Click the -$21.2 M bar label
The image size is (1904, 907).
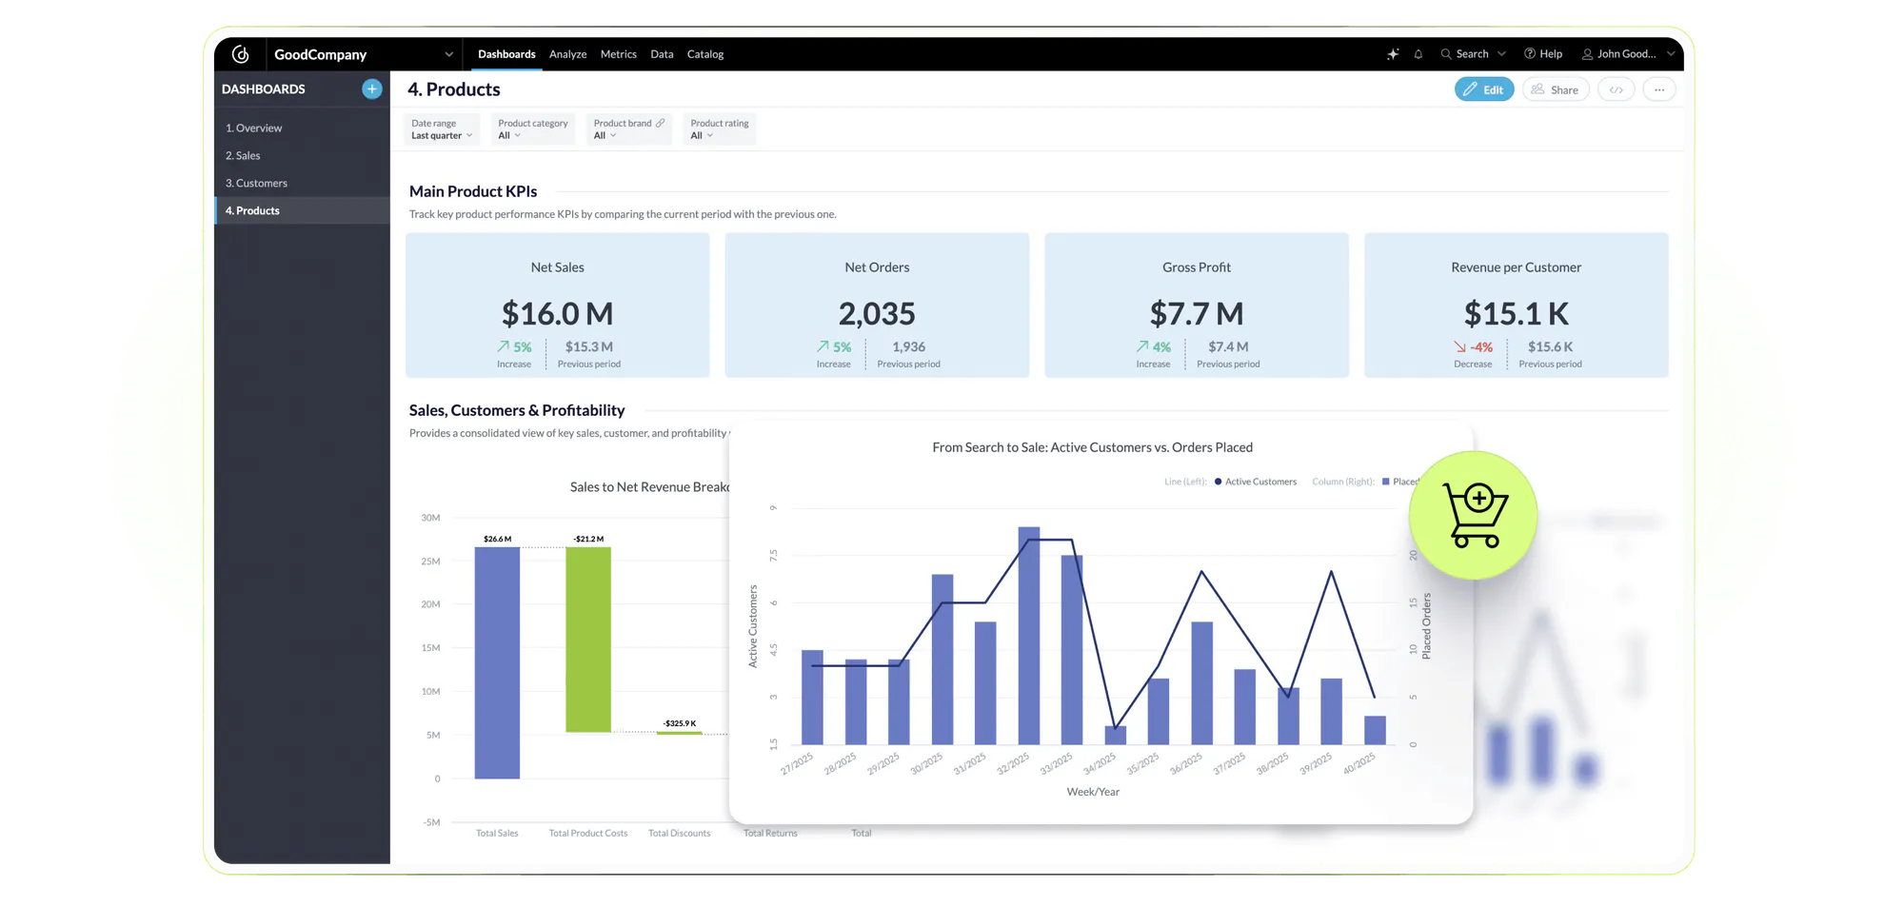[588, 539]
